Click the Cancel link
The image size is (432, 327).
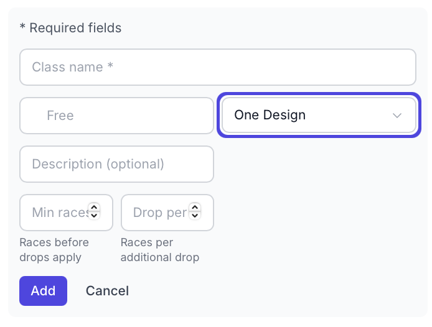coord(107,291)
